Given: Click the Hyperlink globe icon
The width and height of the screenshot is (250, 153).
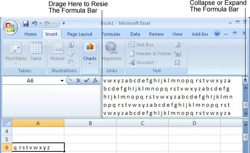Looking at the screenshot, I should 112,47.
